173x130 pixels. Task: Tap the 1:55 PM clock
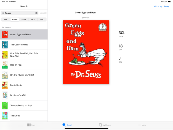(5, 2)
